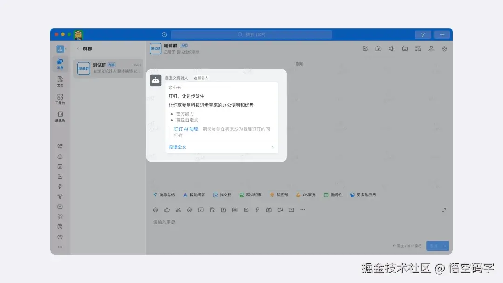Switch to the 通讯录 contacts tab

[x=60, y=115]
